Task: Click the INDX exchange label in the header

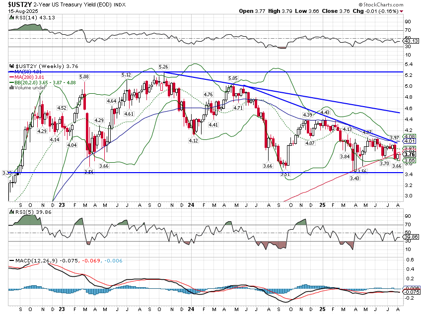Action: click(119, 4)
